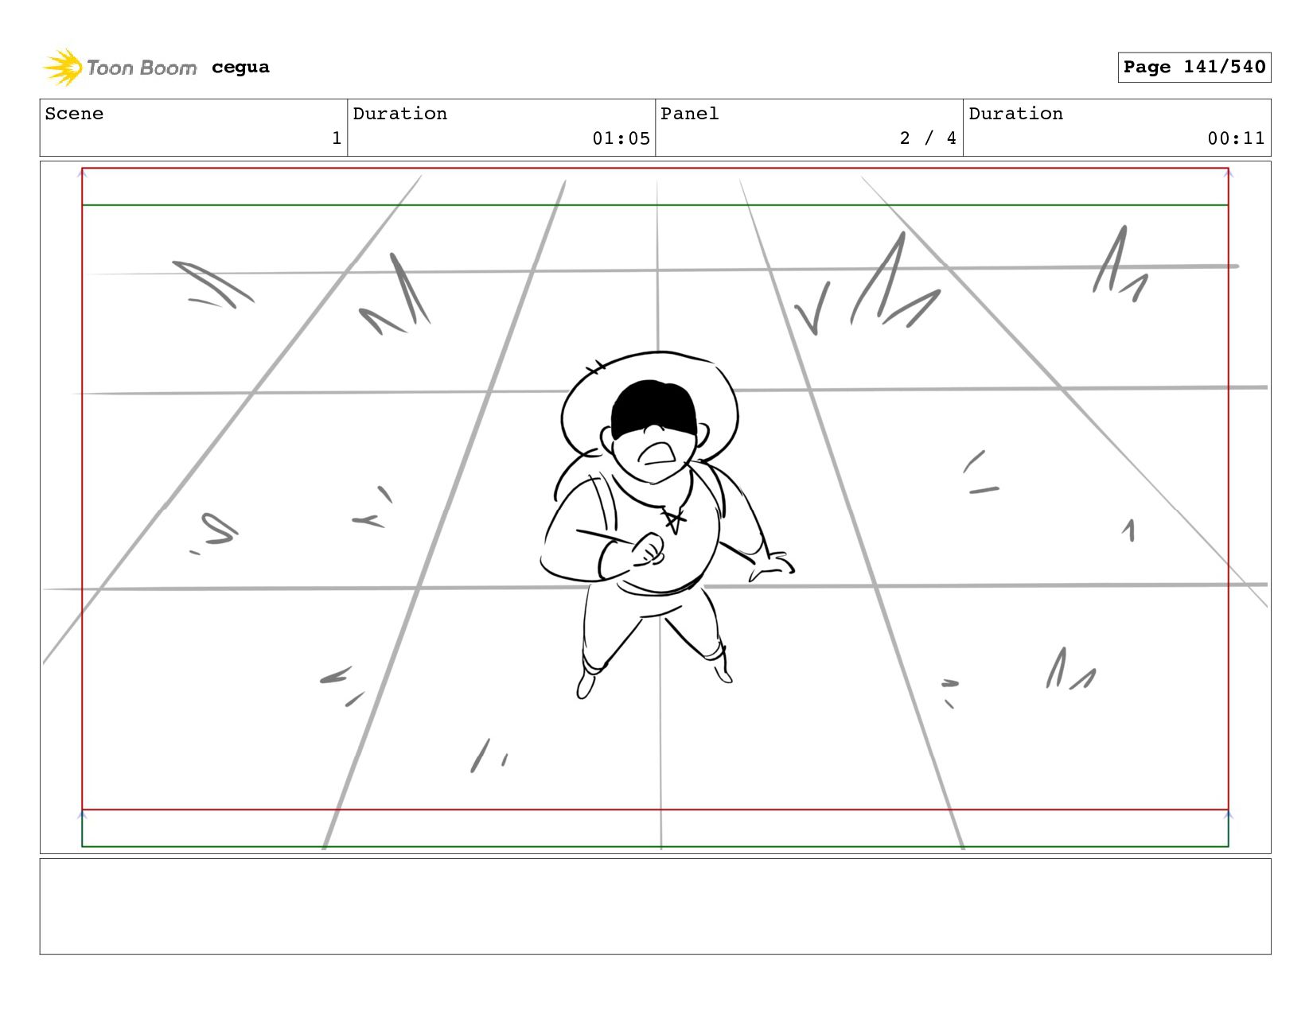Click the bottom-right camera frame corner arrow
The width and height of the screenshot is (1313, 1014).
(x=1228, y=814)
